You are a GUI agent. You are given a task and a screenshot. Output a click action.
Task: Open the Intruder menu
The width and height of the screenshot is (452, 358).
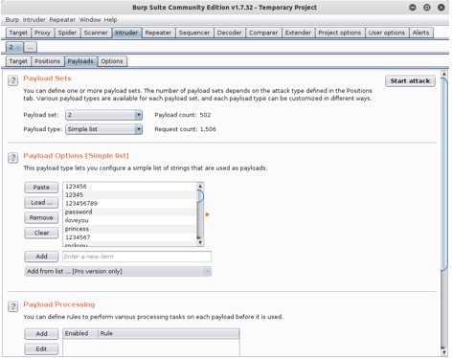(x=34, y=20)
